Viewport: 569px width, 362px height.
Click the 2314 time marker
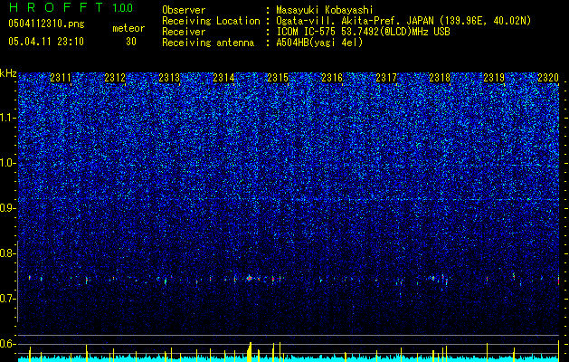[x=223, y=78]
